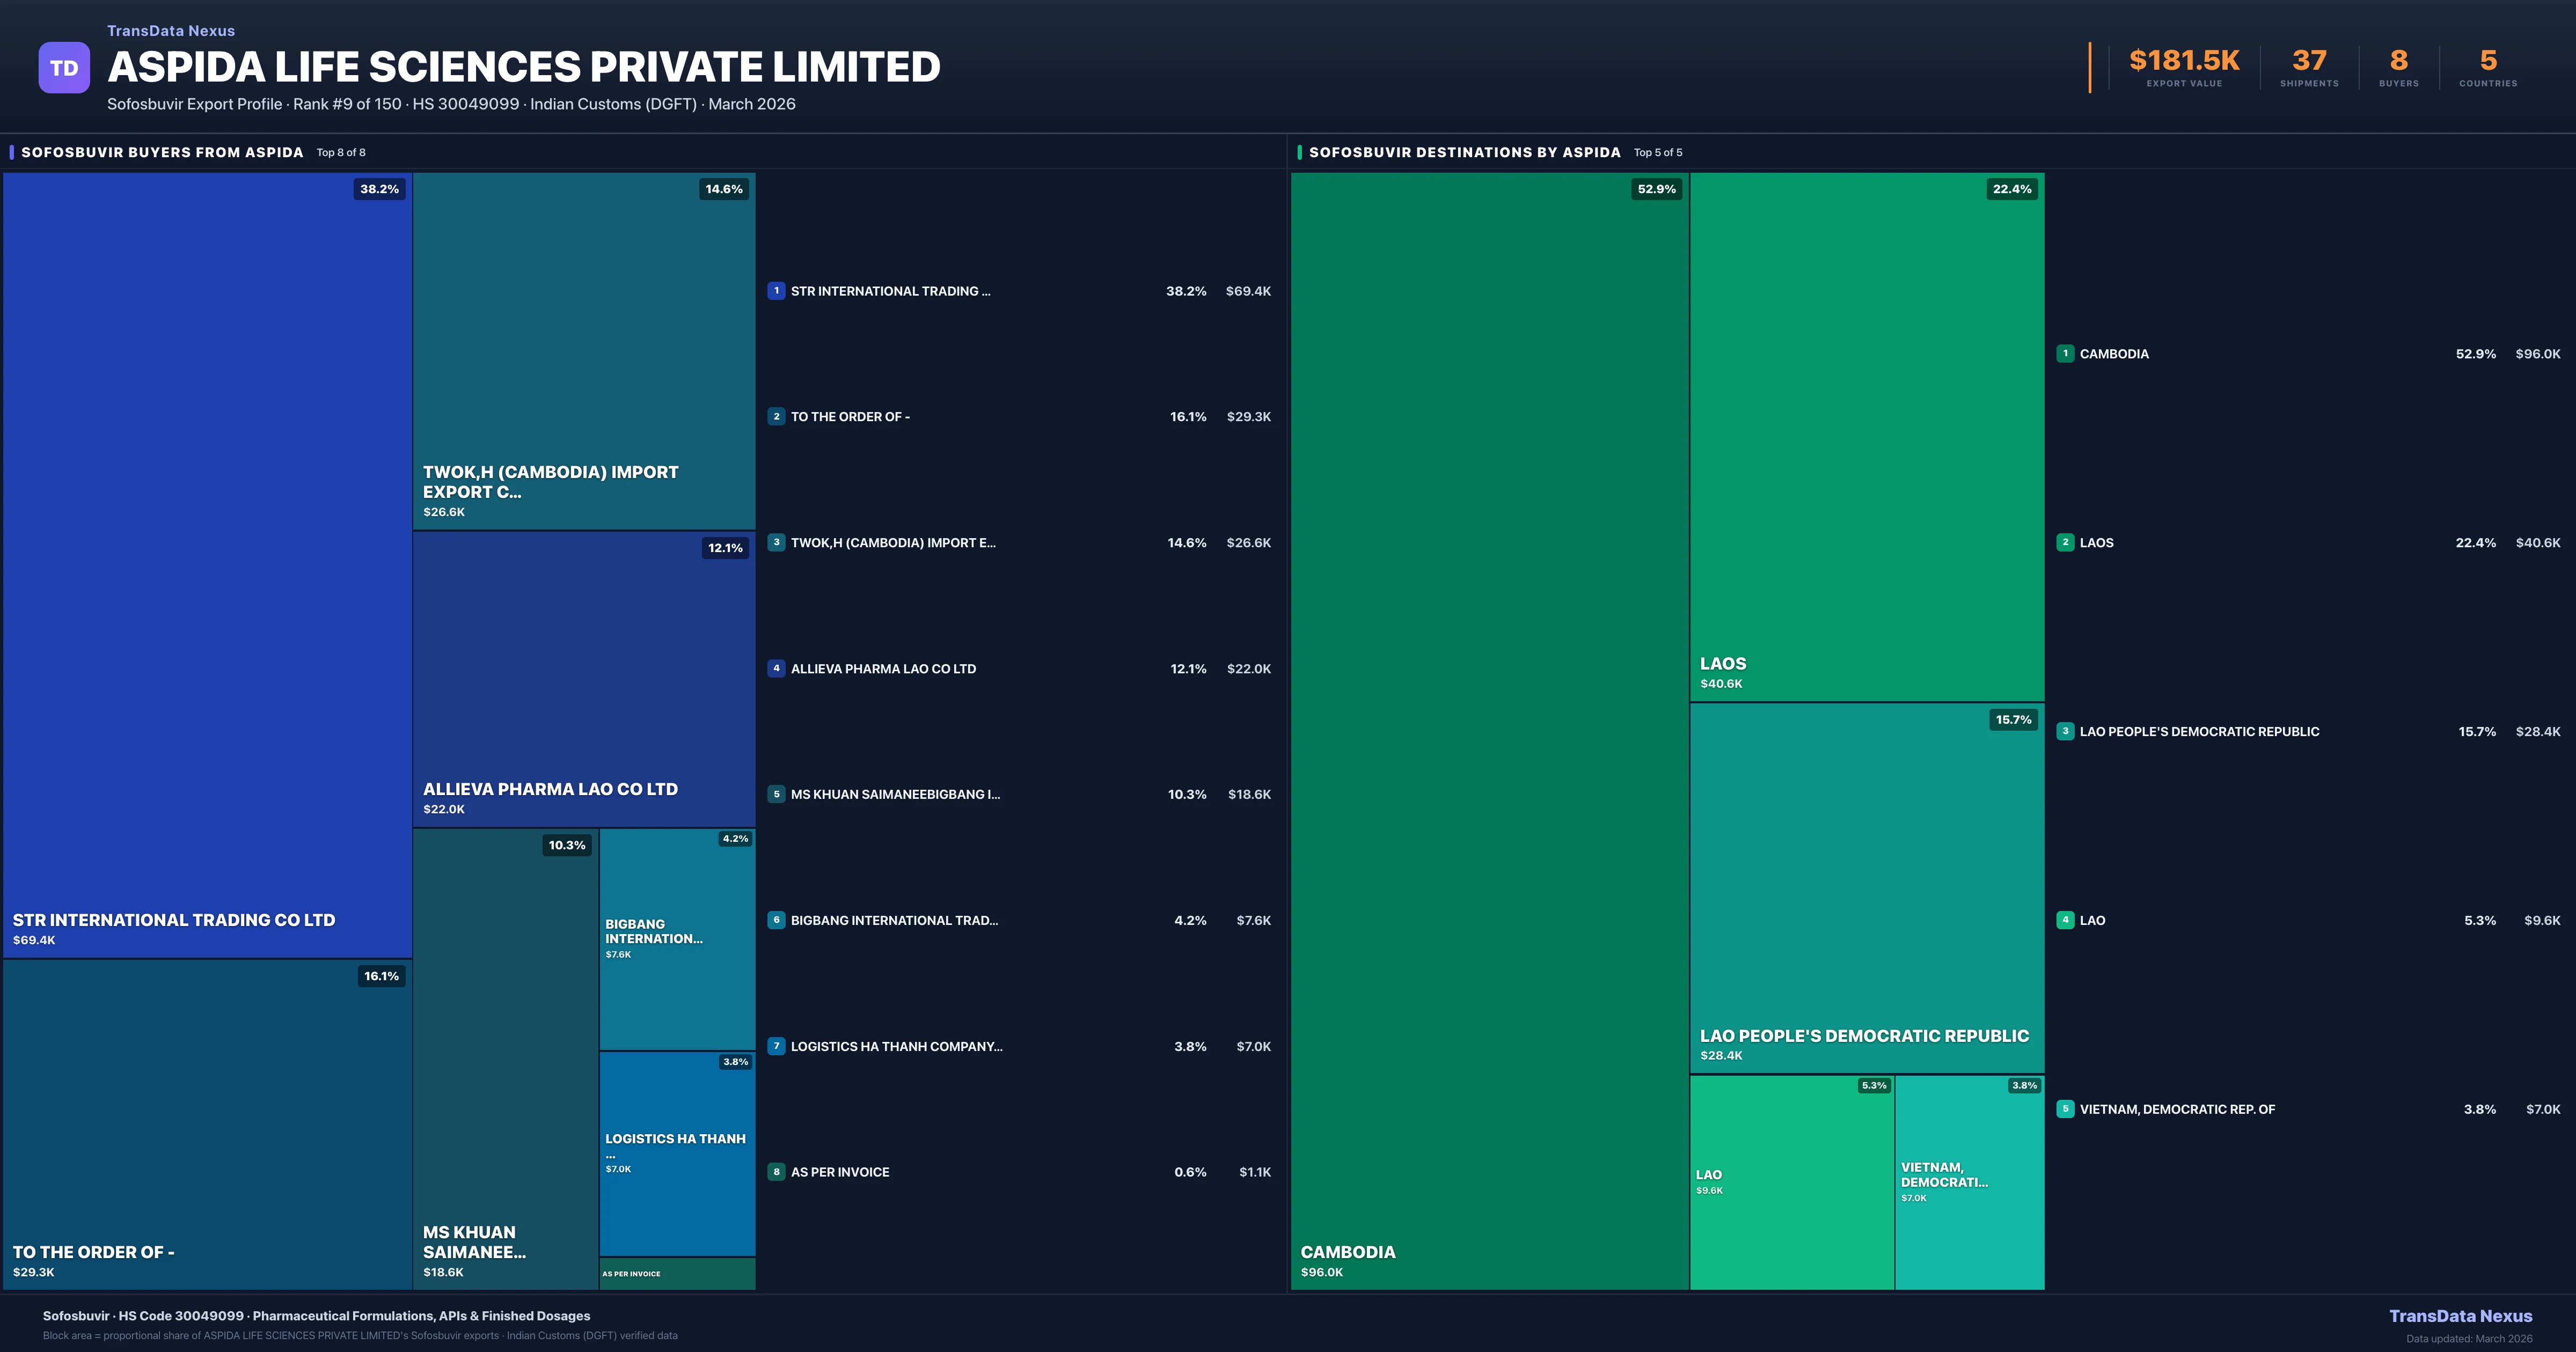Click the Sofosbuvir Destinations By Aspida panel title

(x=1464, y=152)
